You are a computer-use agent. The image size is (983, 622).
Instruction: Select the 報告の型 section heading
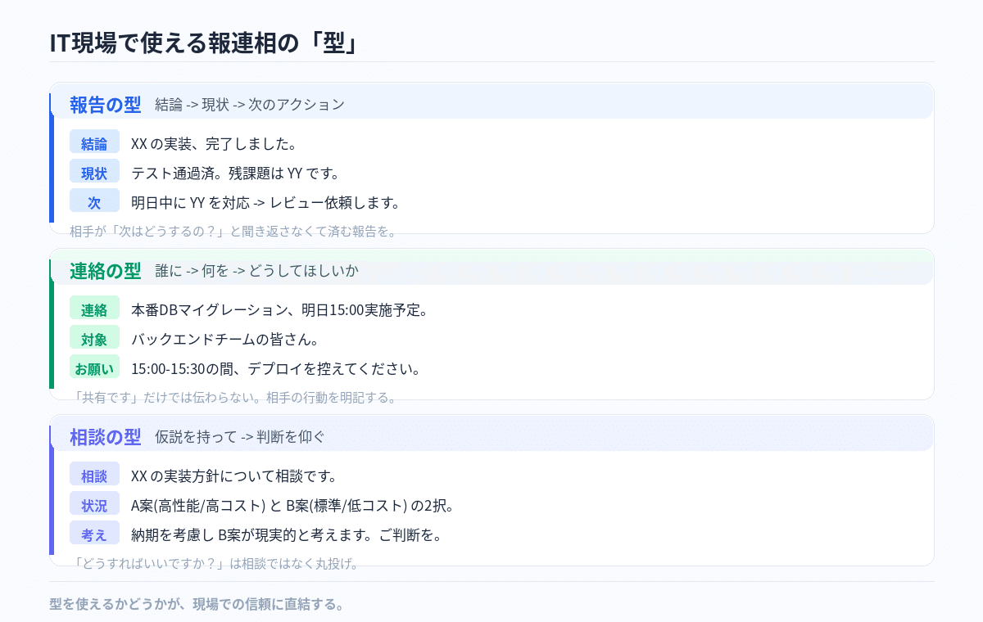pyautogui.click(x=105, y=105)
